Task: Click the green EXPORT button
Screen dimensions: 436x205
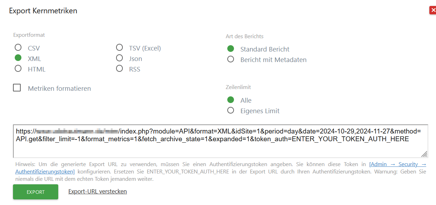Action: (35, 192)
